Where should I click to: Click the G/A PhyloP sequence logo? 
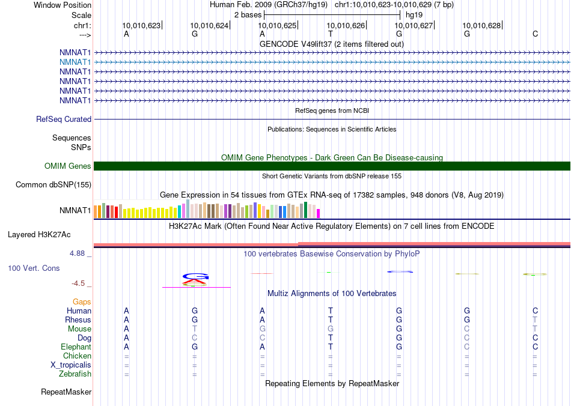[195, 280]
